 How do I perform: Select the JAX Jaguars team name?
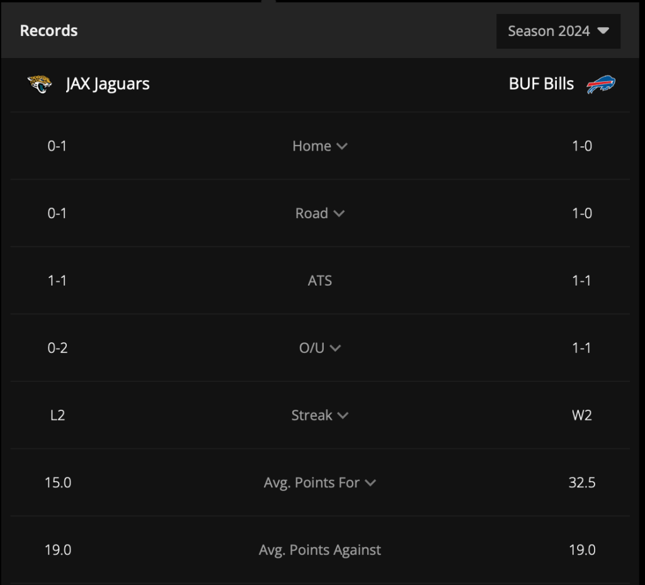[x=108, y=84]
